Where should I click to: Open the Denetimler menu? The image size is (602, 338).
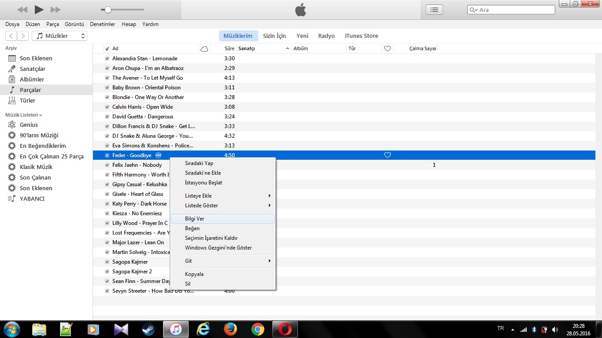[102, 24]
